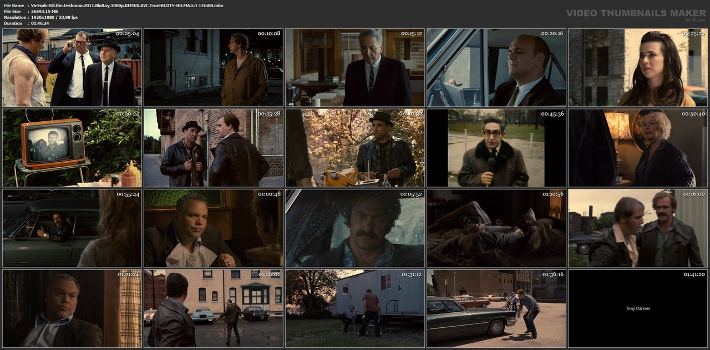Select the reporter thumbnail at 00:45:36
Screen dimensions: 710x350
point(496,148)
